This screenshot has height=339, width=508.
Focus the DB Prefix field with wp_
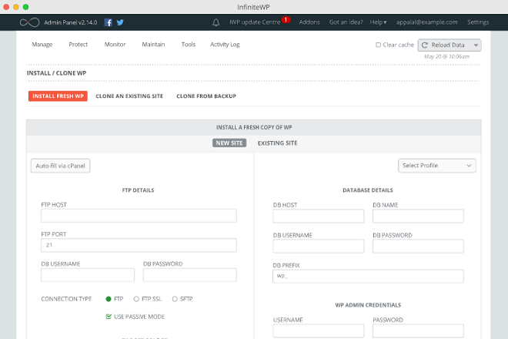(368, 277)
